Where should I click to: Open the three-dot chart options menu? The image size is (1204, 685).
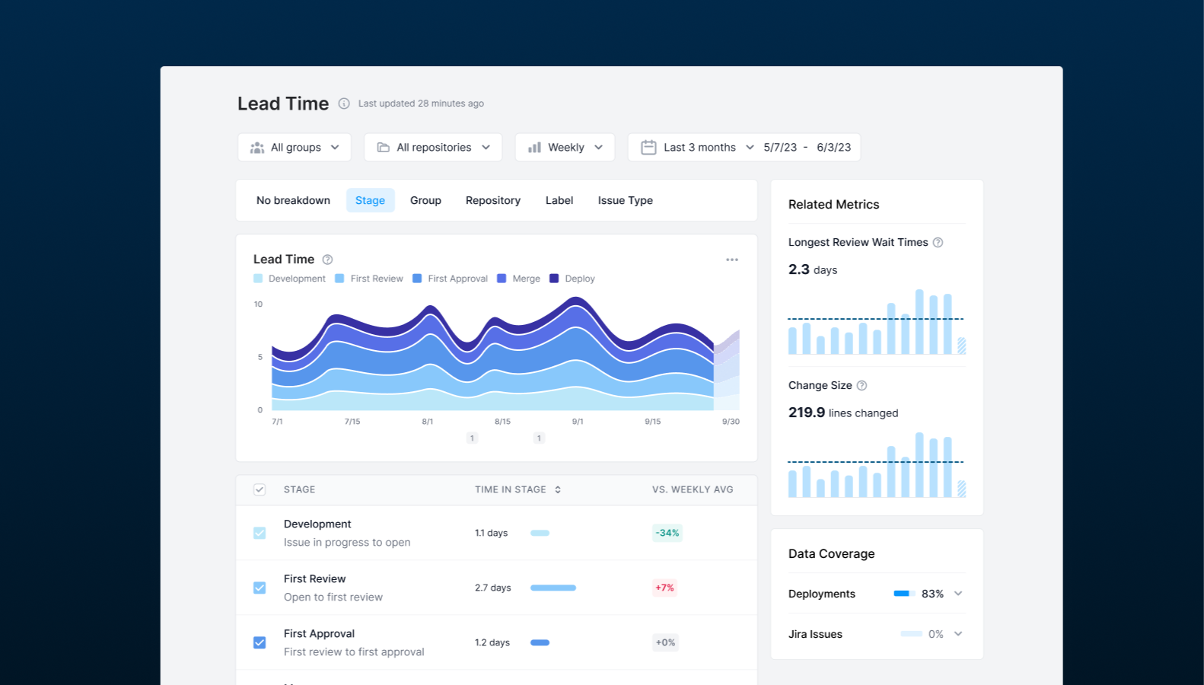pos(732,260)
